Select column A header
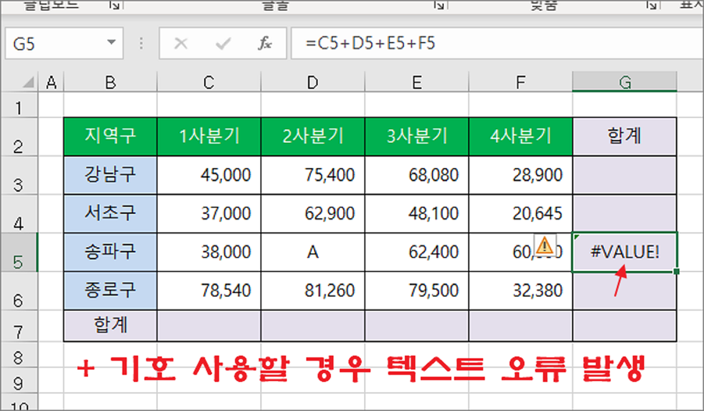704x411 pixels. tap(51, 83)
